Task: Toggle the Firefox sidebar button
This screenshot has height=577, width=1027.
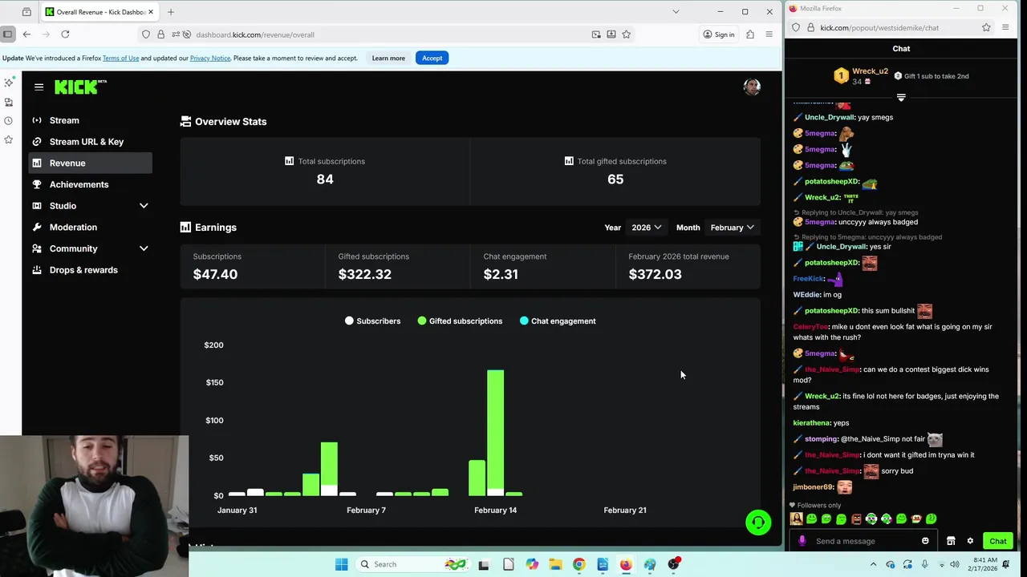Action: [x=7, y=34]
